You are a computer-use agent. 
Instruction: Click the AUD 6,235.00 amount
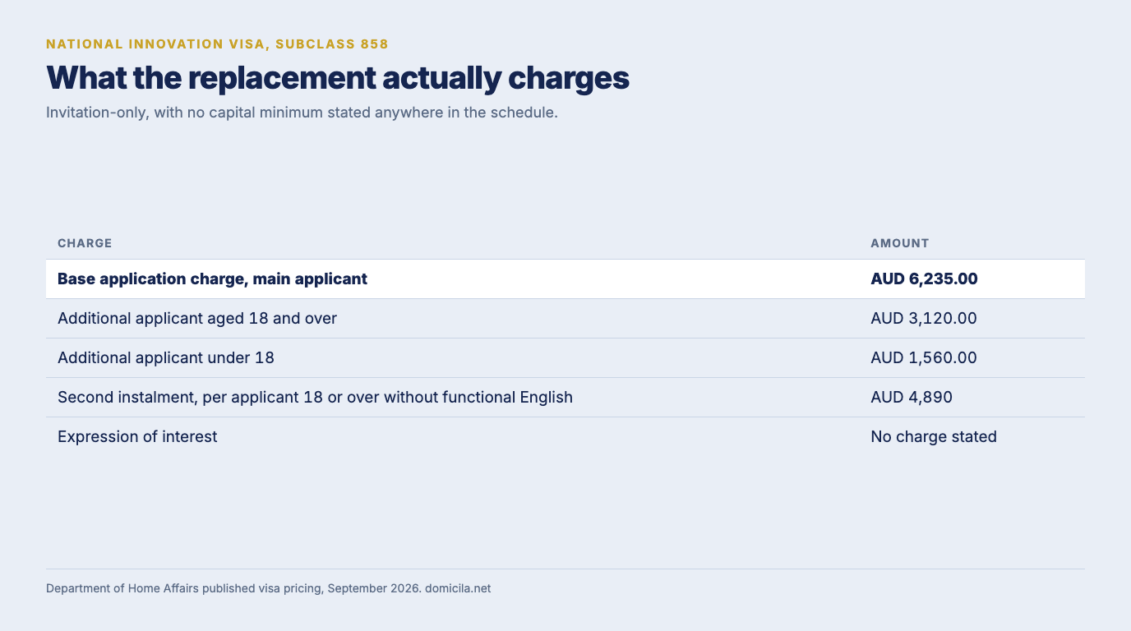point(924,279)
